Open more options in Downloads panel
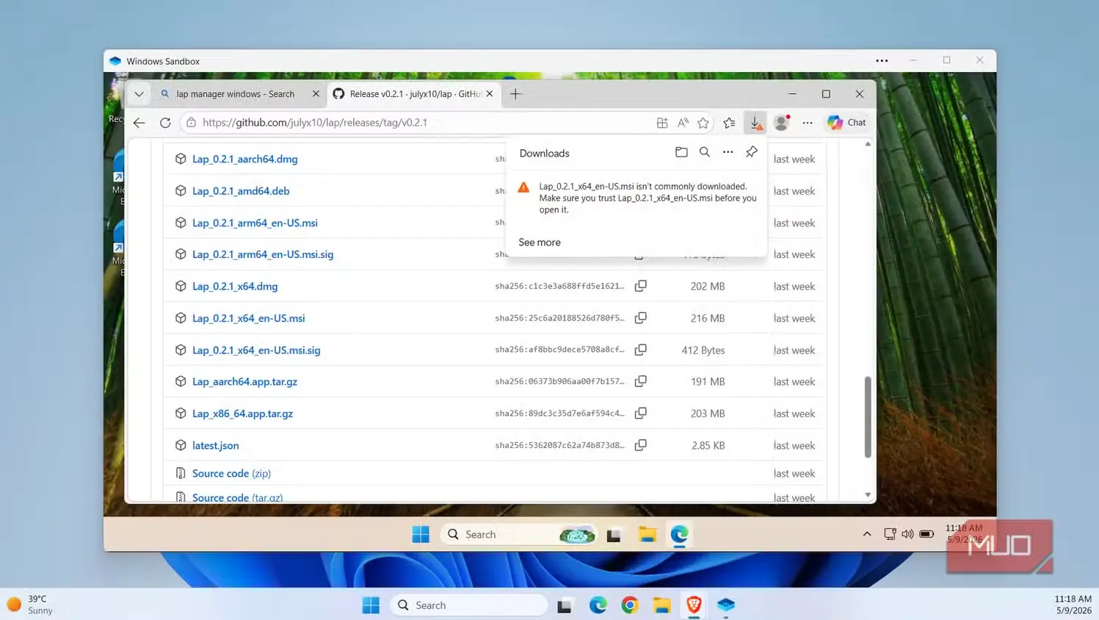The image size is (1099, 620). click(728, 152)
